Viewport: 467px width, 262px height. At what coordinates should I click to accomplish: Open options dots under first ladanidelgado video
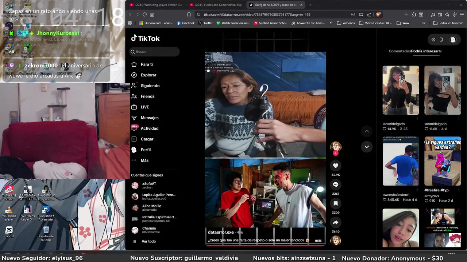[417, 119]
